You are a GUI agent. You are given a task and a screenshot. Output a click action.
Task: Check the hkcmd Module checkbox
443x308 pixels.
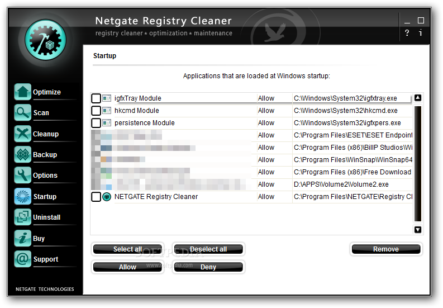pyautogui.click(x=96, y=111)
